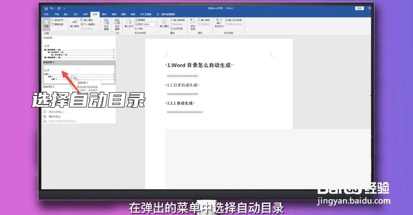Image resolution: width=413 pixels, height=215 pixels.
Task: Click heading '1.1.1 自动生成' in document
Action: point(180,103)
